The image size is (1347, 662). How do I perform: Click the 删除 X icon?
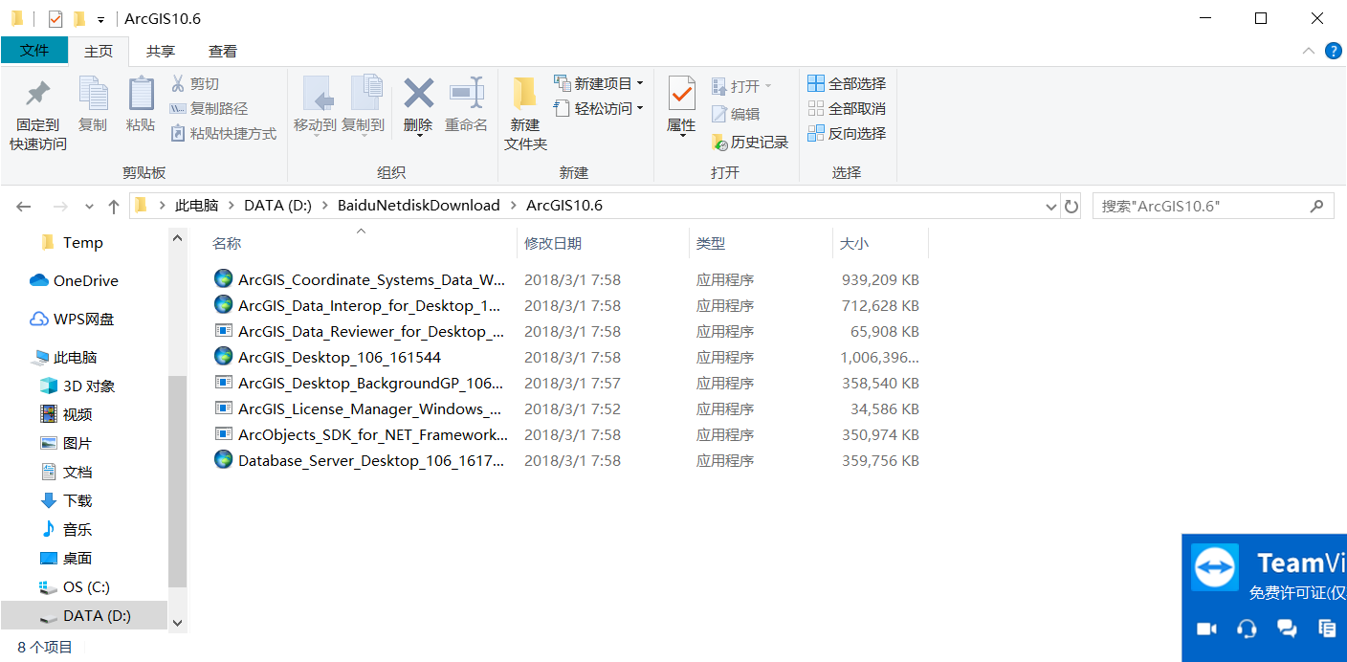(418, 94)
